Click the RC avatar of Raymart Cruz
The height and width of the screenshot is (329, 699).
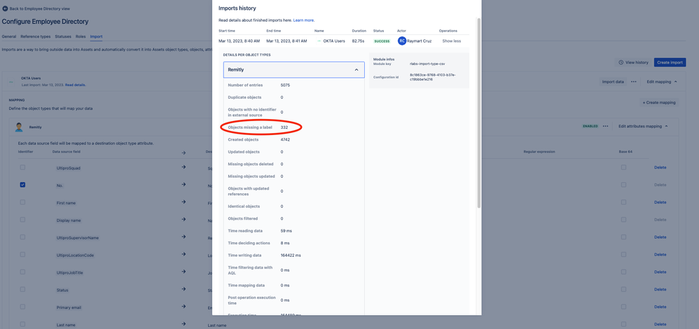coord(402,41)
